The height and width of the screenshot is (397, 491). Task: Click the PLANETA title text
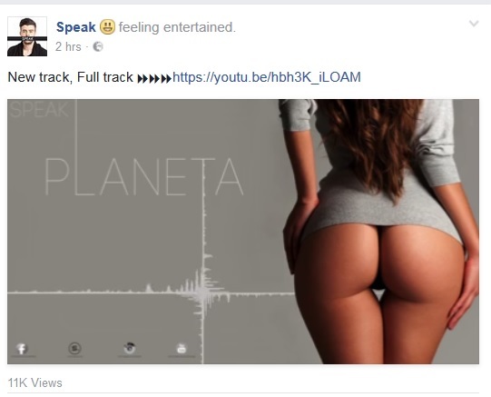(x=144, y=176)
